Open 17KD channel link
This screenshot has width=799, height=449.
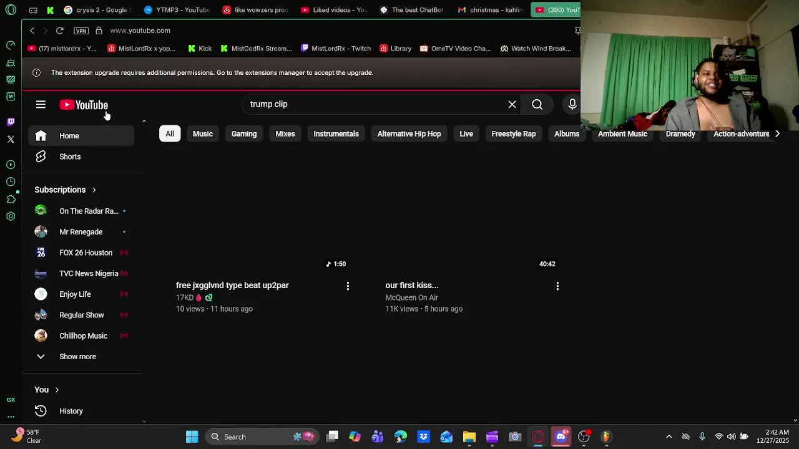point(185,297)
